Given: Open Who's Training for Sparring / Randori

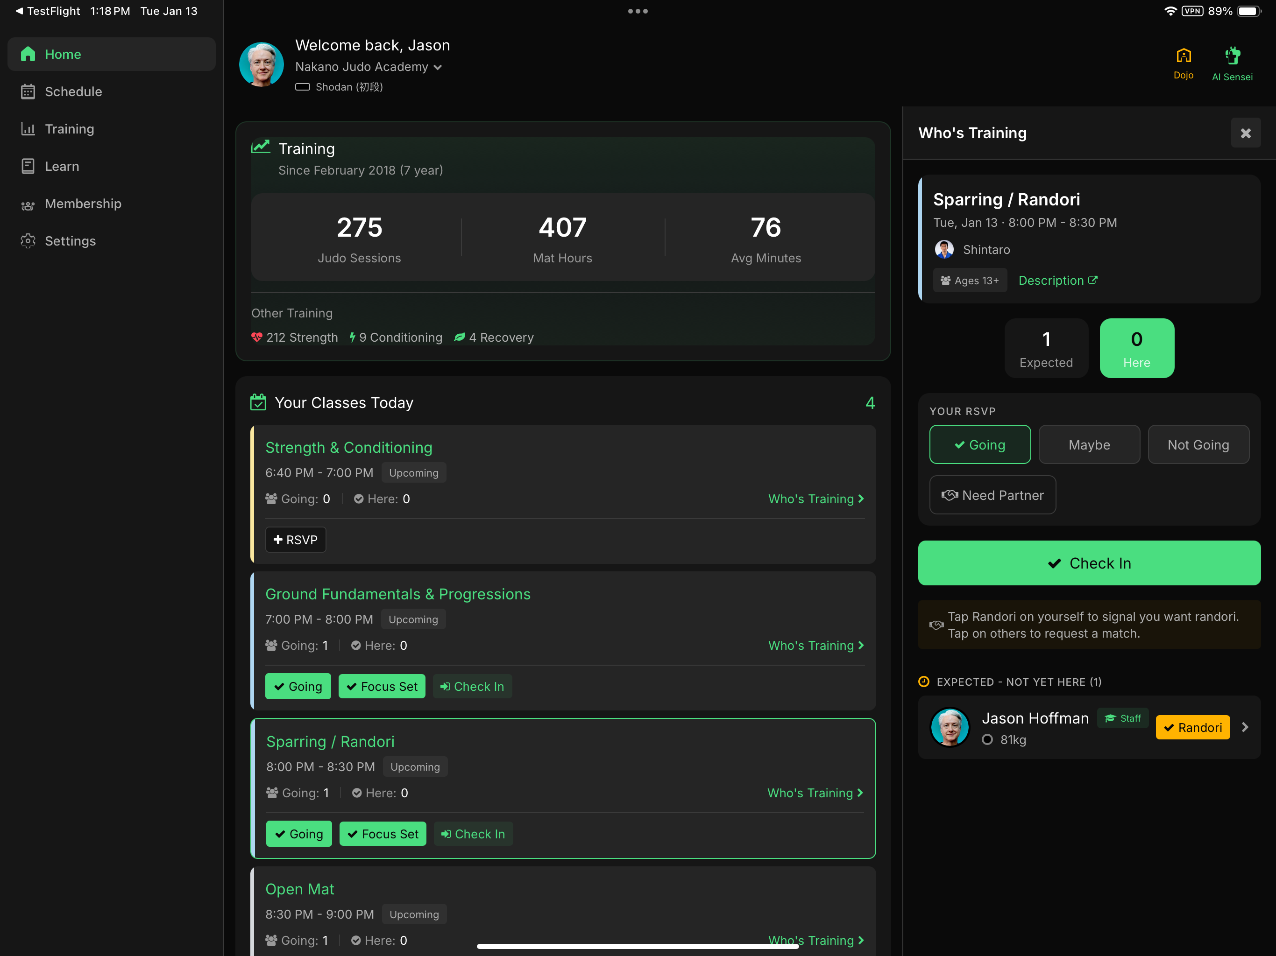Looking at the screenshot, I should (x=815, y=793).
